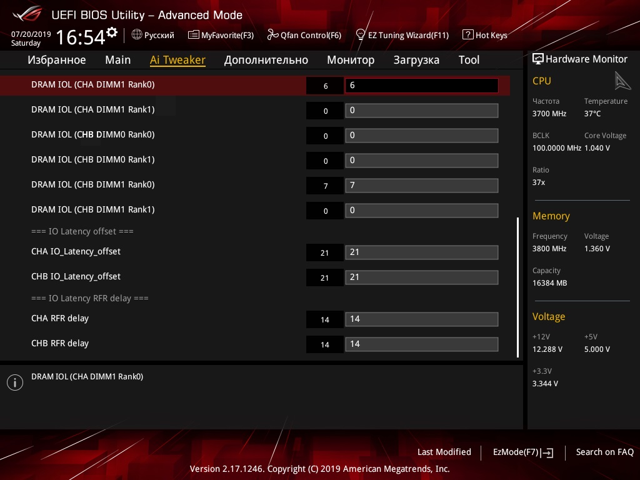
Task: Select the DRAM IOL (CHB DIMM1 Rank1) label
Action: tap(93, 210)
